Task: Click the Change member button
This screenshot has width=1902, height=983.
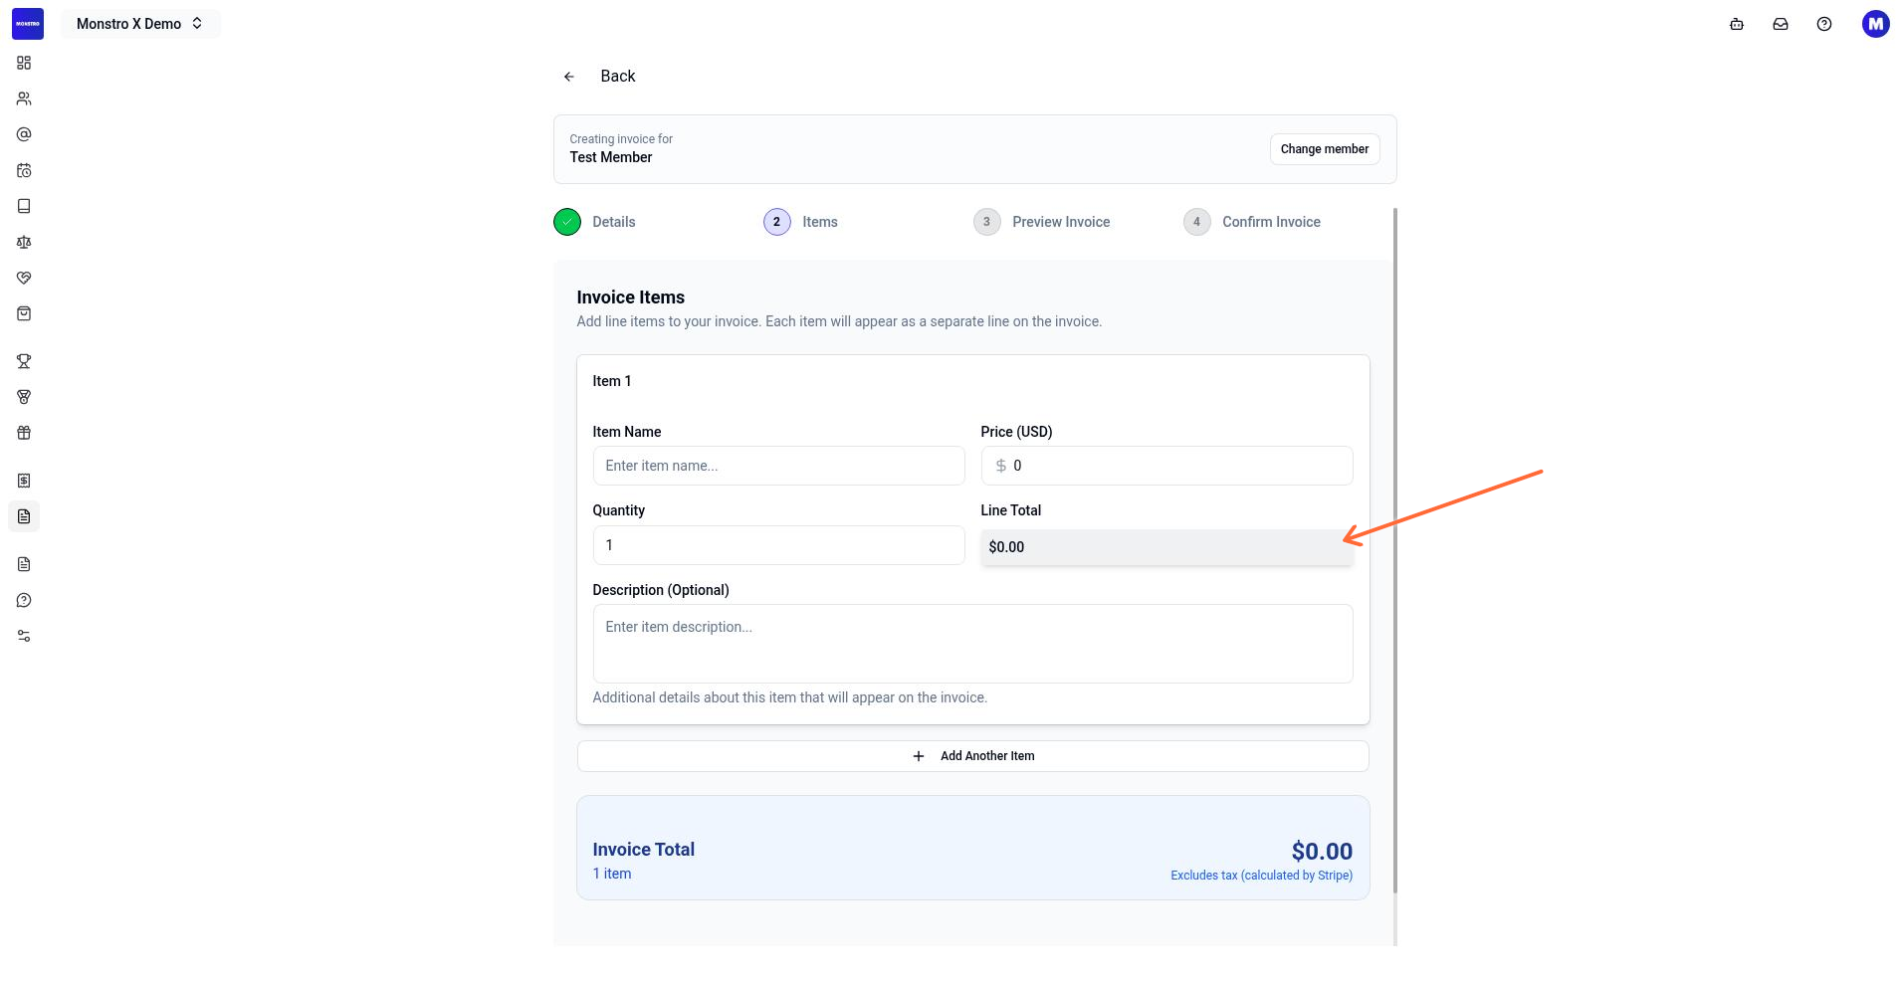Action: 1325,149
